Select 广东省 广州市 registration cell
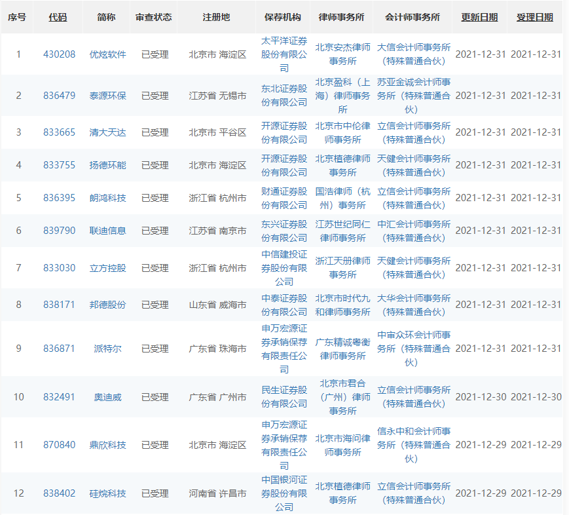Image resolution: width=569 pixels, height=515 pixels. click(x=217, y=397)
